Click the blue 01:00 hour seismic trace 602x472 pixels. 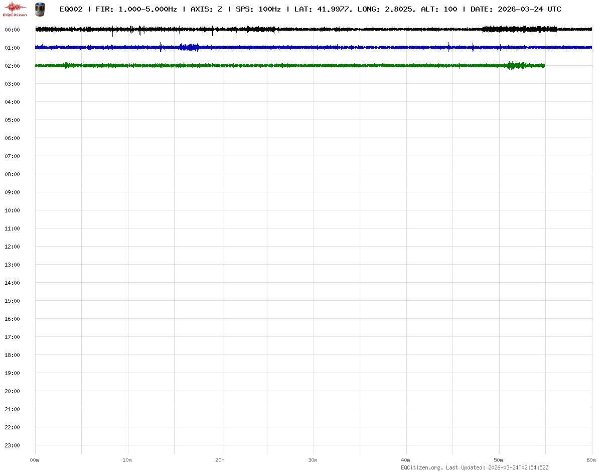(301, 48)
